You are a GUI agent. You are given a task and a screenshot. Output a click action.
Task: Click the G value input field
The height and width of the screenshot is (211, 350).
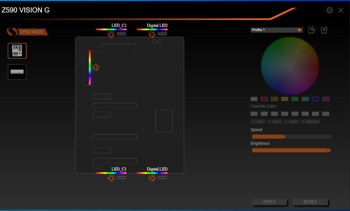(x=277, y=122)
